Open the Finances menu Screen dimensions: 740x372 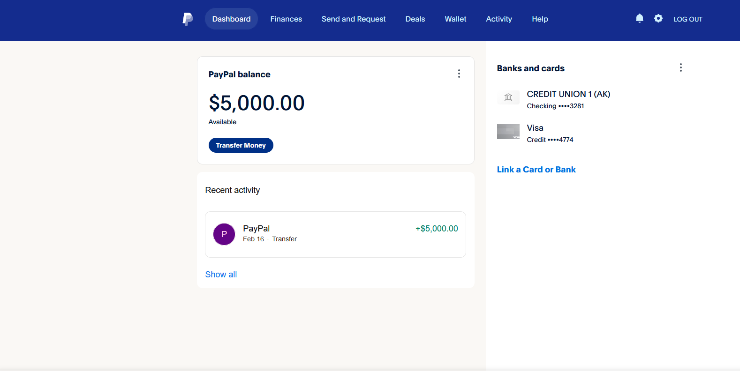click(x=286, y=19)
